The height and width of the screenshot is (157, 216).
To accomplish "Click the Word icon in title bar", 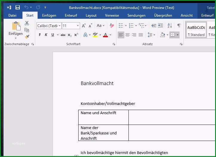I will pyautogui.click(x=9, y=7).
